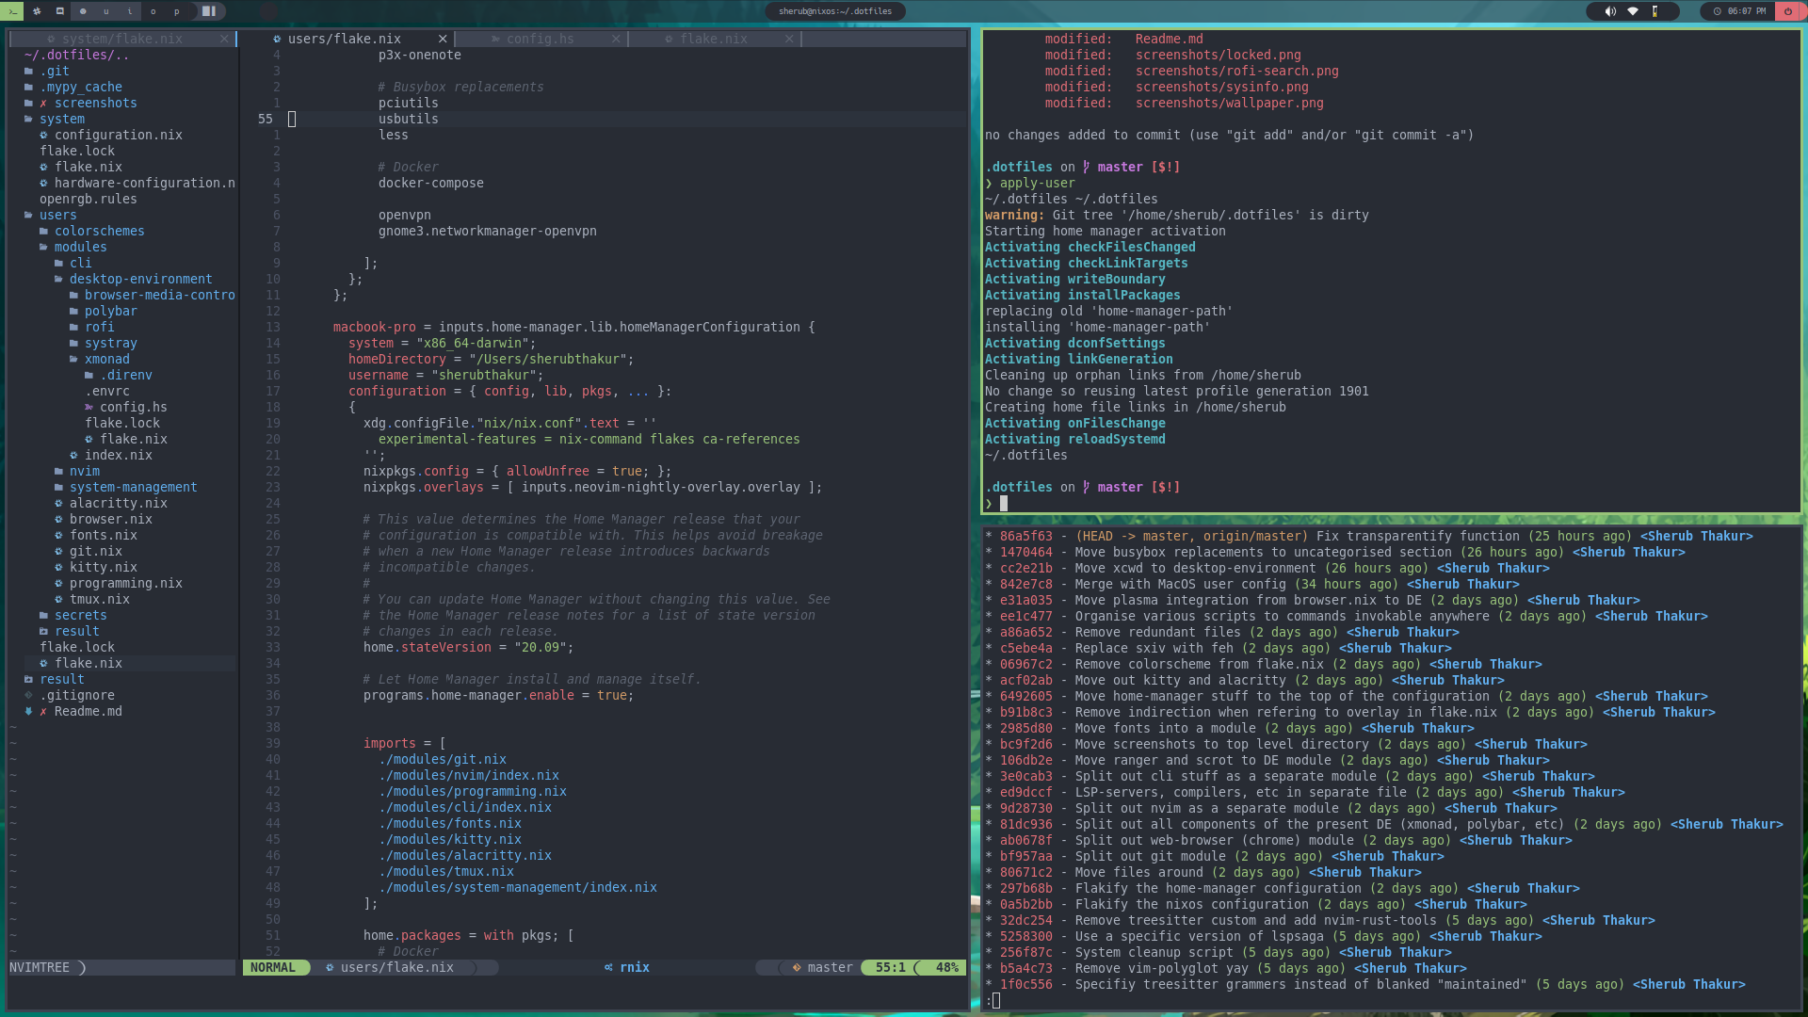Close the users/flake.nix tab
The image size is (1808, 1017).
pyautogui.click(x=443, y=39)
